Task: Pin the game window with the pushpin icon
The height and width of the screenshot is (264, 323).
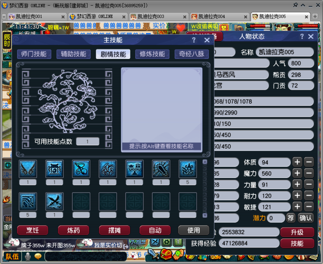Action: 295,5
